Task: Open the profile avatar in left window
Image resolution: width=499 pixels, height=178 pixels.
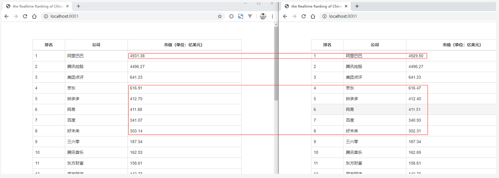Action: pos(263,16)
